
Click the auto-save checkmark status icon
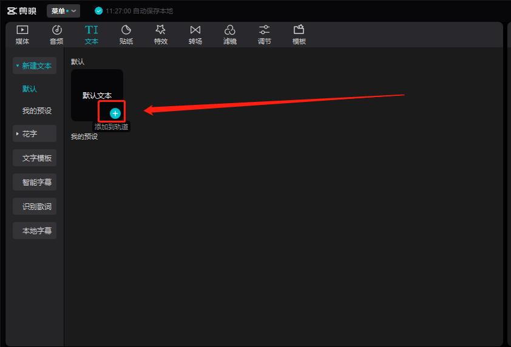click(x=99, y=11)
